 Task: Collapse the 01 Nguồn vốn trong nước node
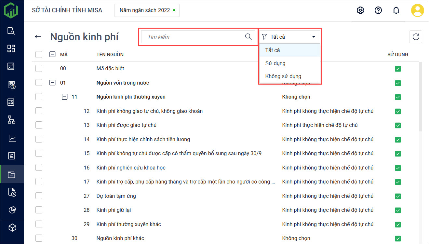pyautogui.click(x=52, y=83)
